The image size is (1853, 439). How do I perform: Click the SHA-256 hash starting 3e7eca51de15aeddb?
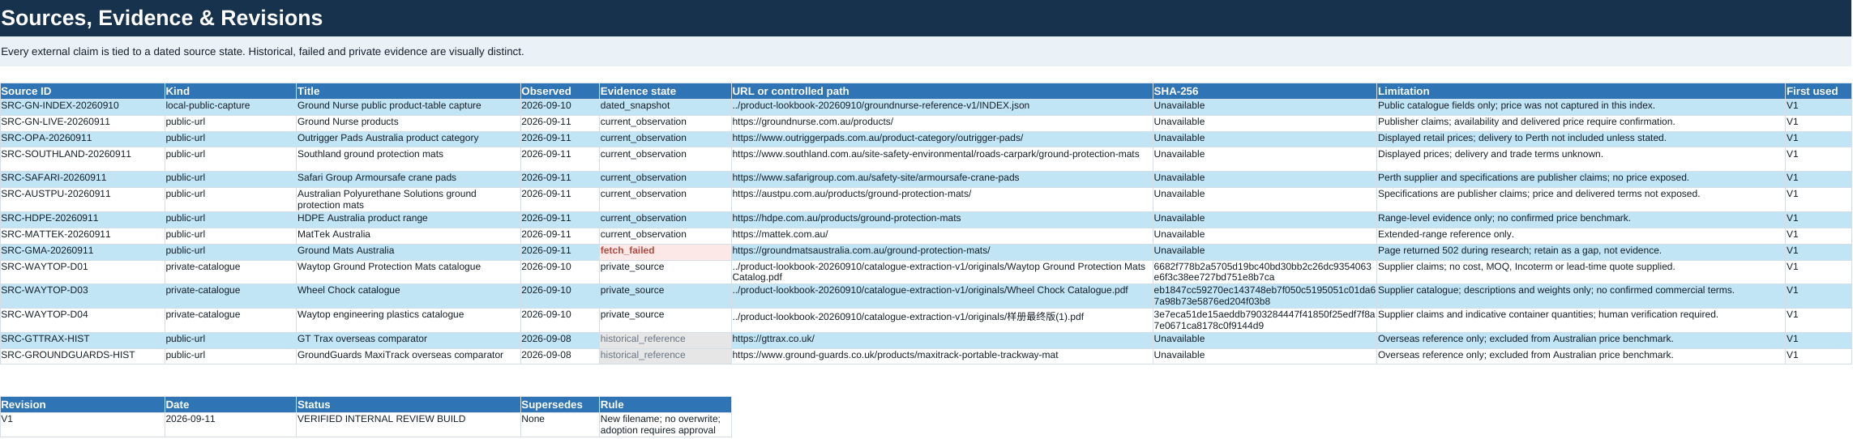1265,320
